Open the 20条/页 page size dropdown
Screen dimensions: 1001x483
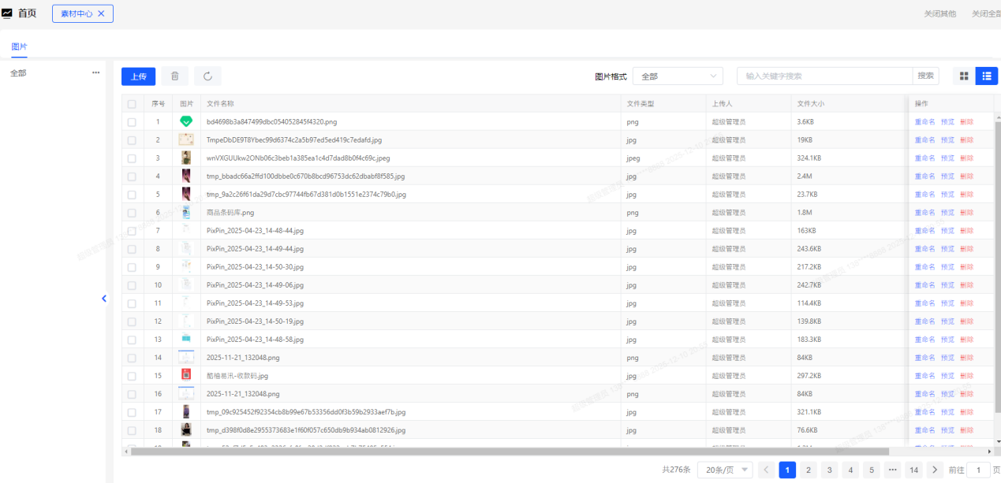tap(725, 470)
